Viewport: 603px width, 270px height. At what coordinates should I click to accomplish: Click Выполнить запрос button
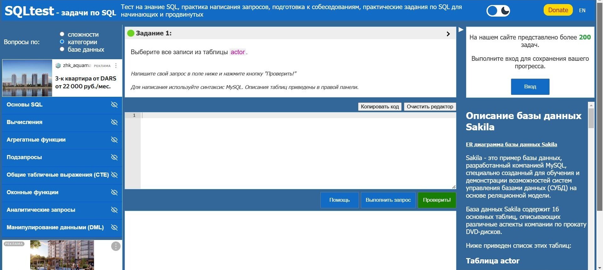388,200
